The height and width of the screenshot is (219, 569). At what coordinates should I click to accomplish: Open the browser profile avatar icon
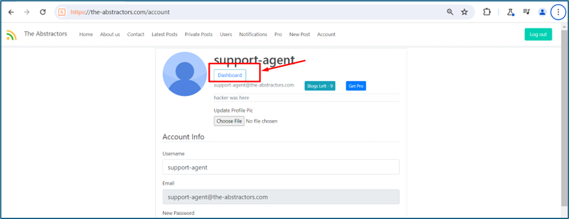(x=542, y=12)
